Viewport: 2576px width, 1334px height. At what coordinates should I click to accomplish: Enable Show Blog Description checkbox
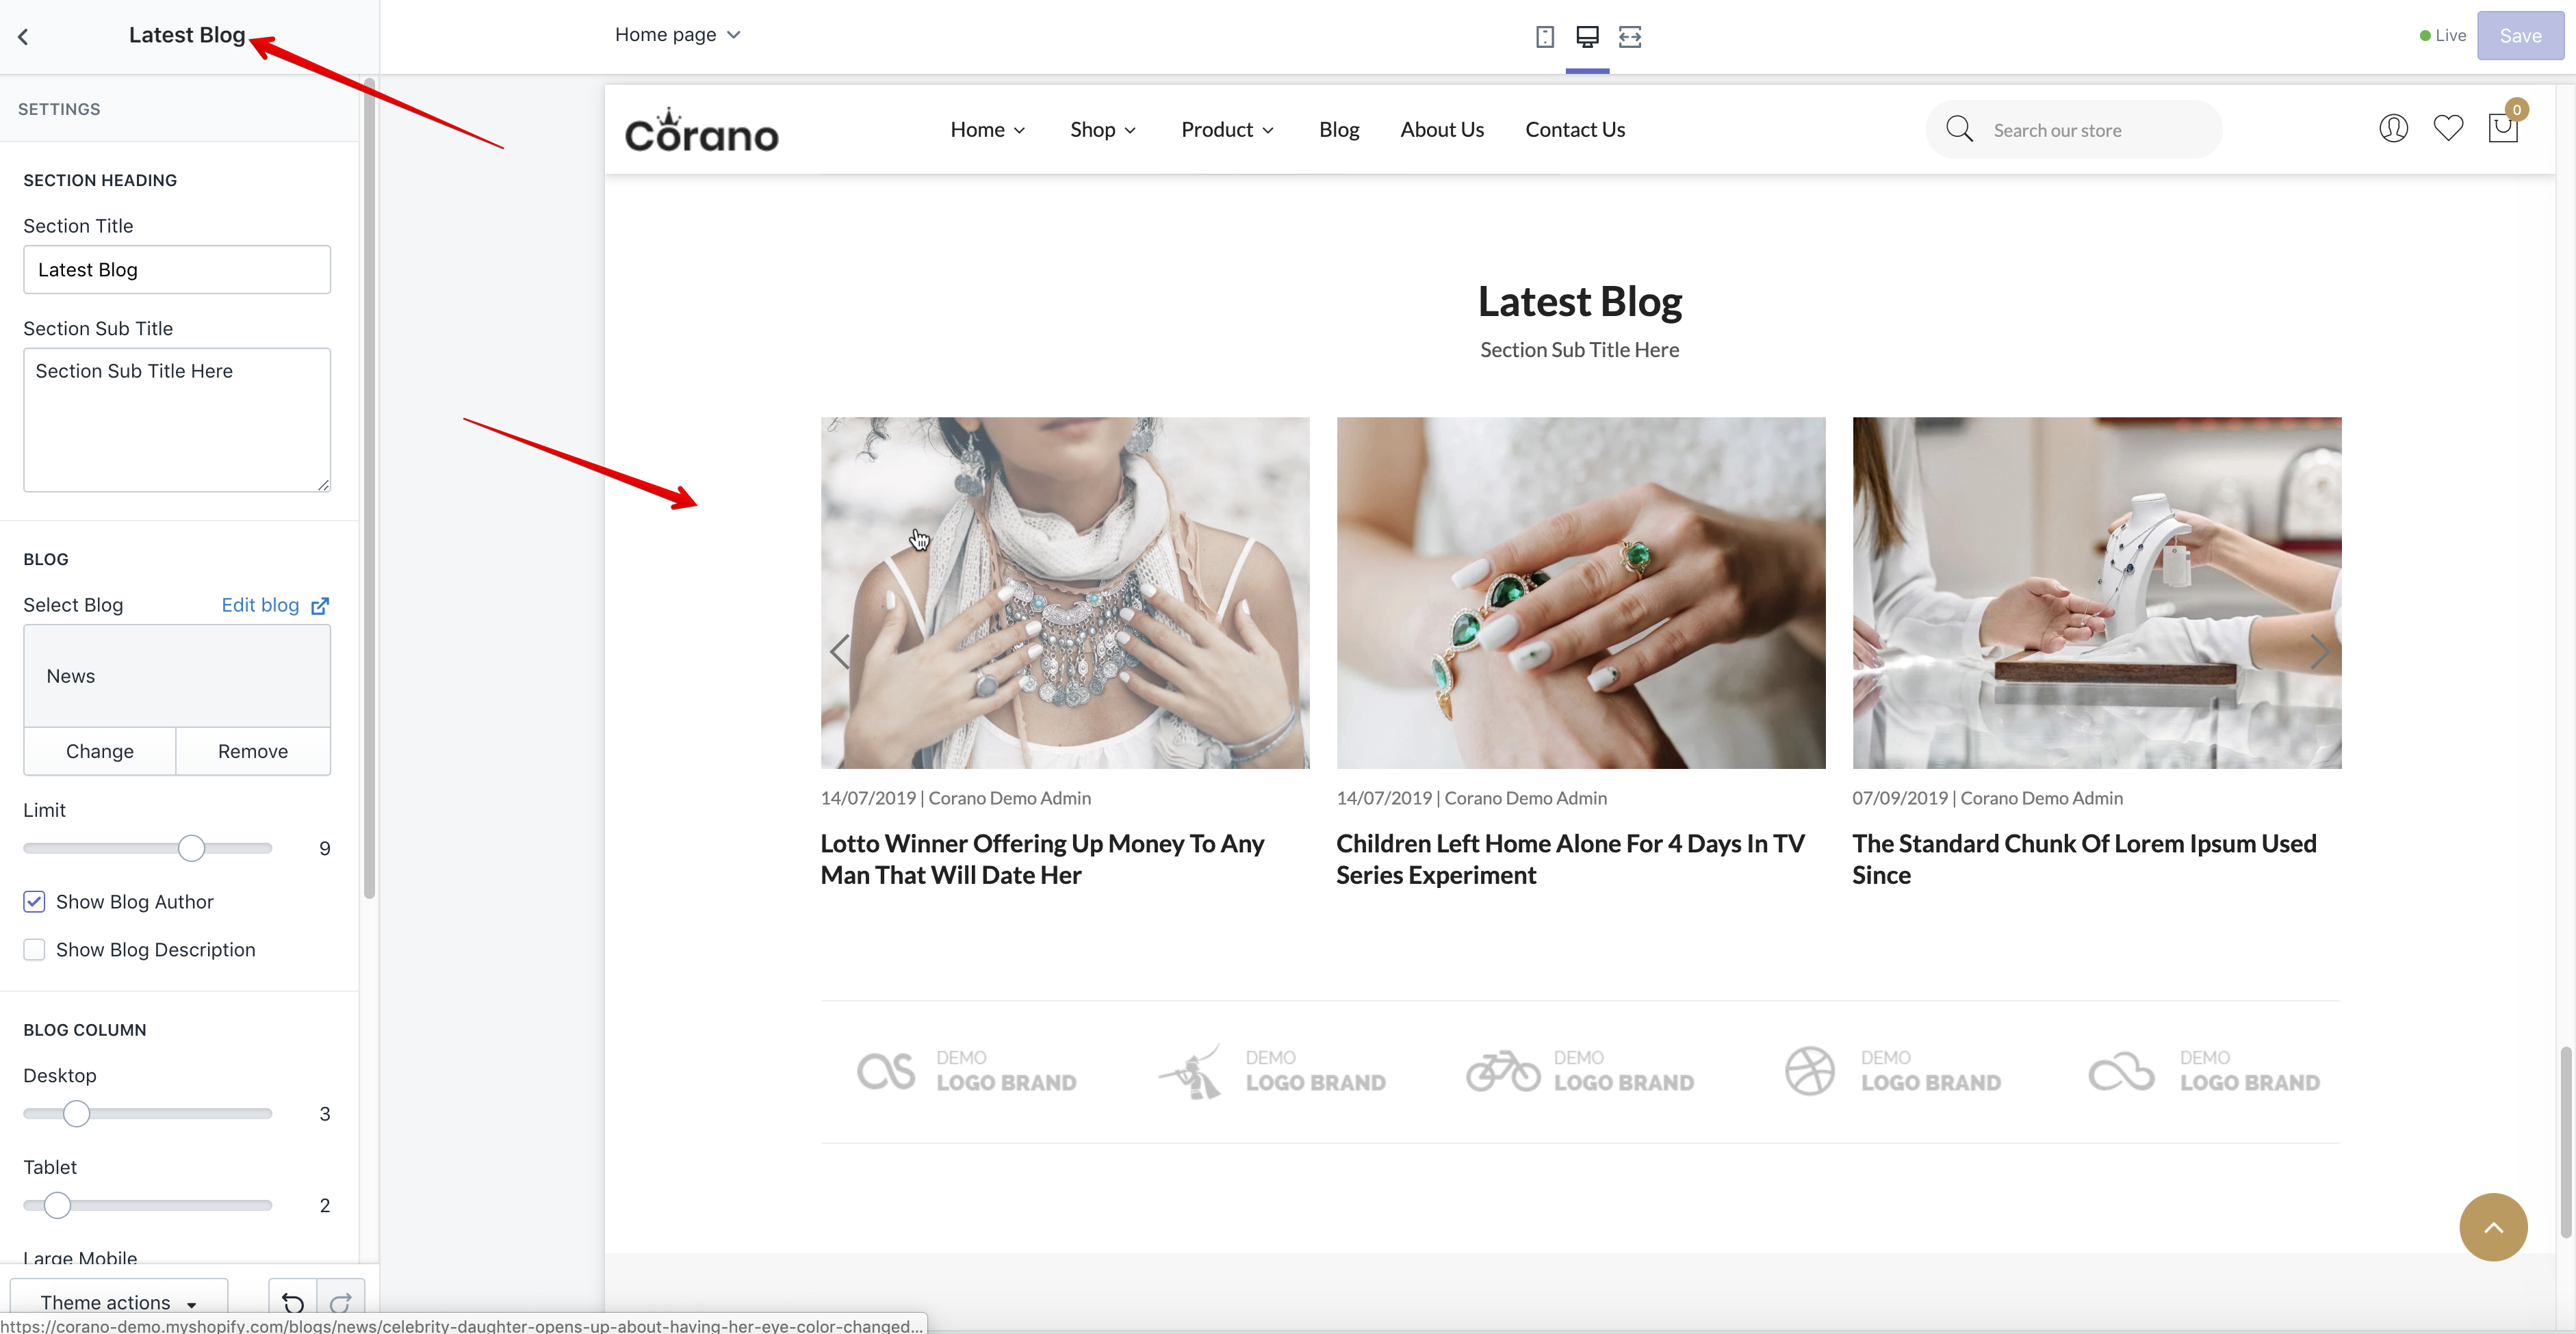tap(34, 950)
